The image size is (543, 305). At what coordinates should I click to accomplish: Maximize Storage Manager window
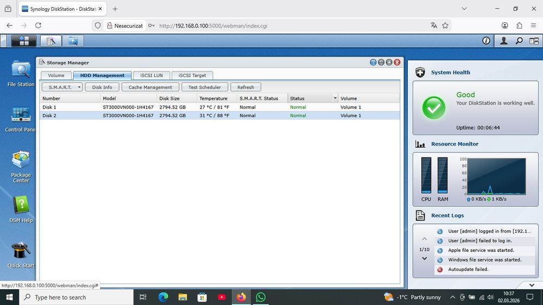point(389,62)
